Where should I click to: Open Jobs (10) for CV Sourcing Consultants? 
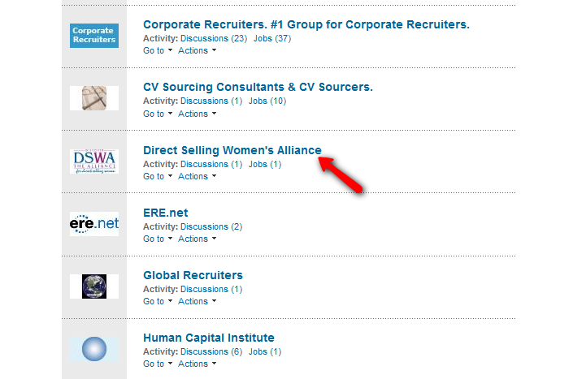(267, 101)
